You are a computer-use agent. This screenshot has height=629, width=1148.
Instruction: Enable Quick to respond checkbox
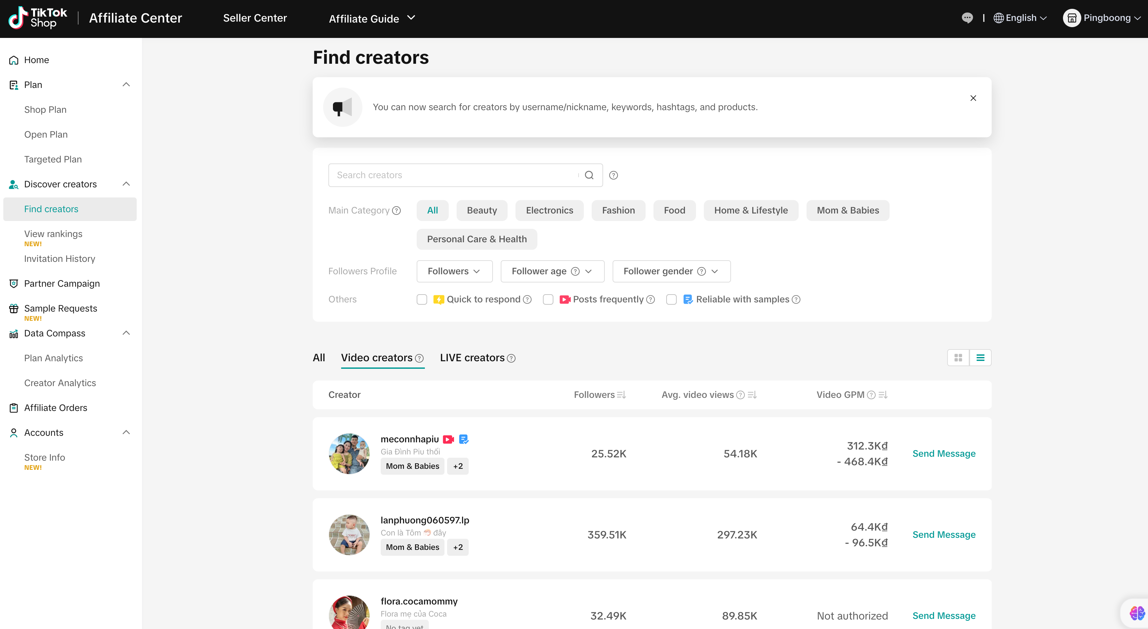point(422,299)
